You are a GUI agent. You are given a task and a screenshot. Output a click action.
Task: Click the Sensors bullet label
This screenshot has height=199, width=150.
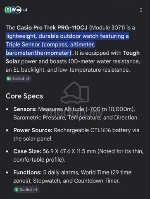pyautogui.click(x=25, y=109)
